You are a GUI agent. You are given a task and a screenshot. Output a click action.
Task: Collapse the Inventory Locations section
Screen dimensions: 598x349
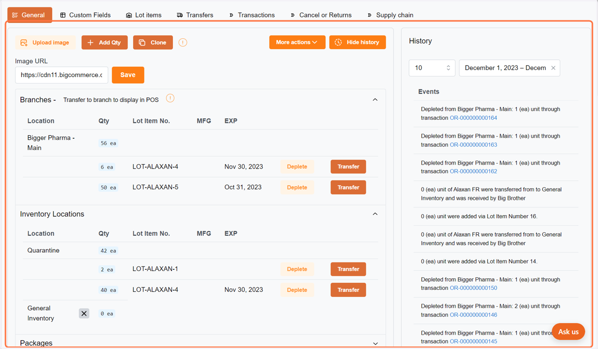point(375,214)
